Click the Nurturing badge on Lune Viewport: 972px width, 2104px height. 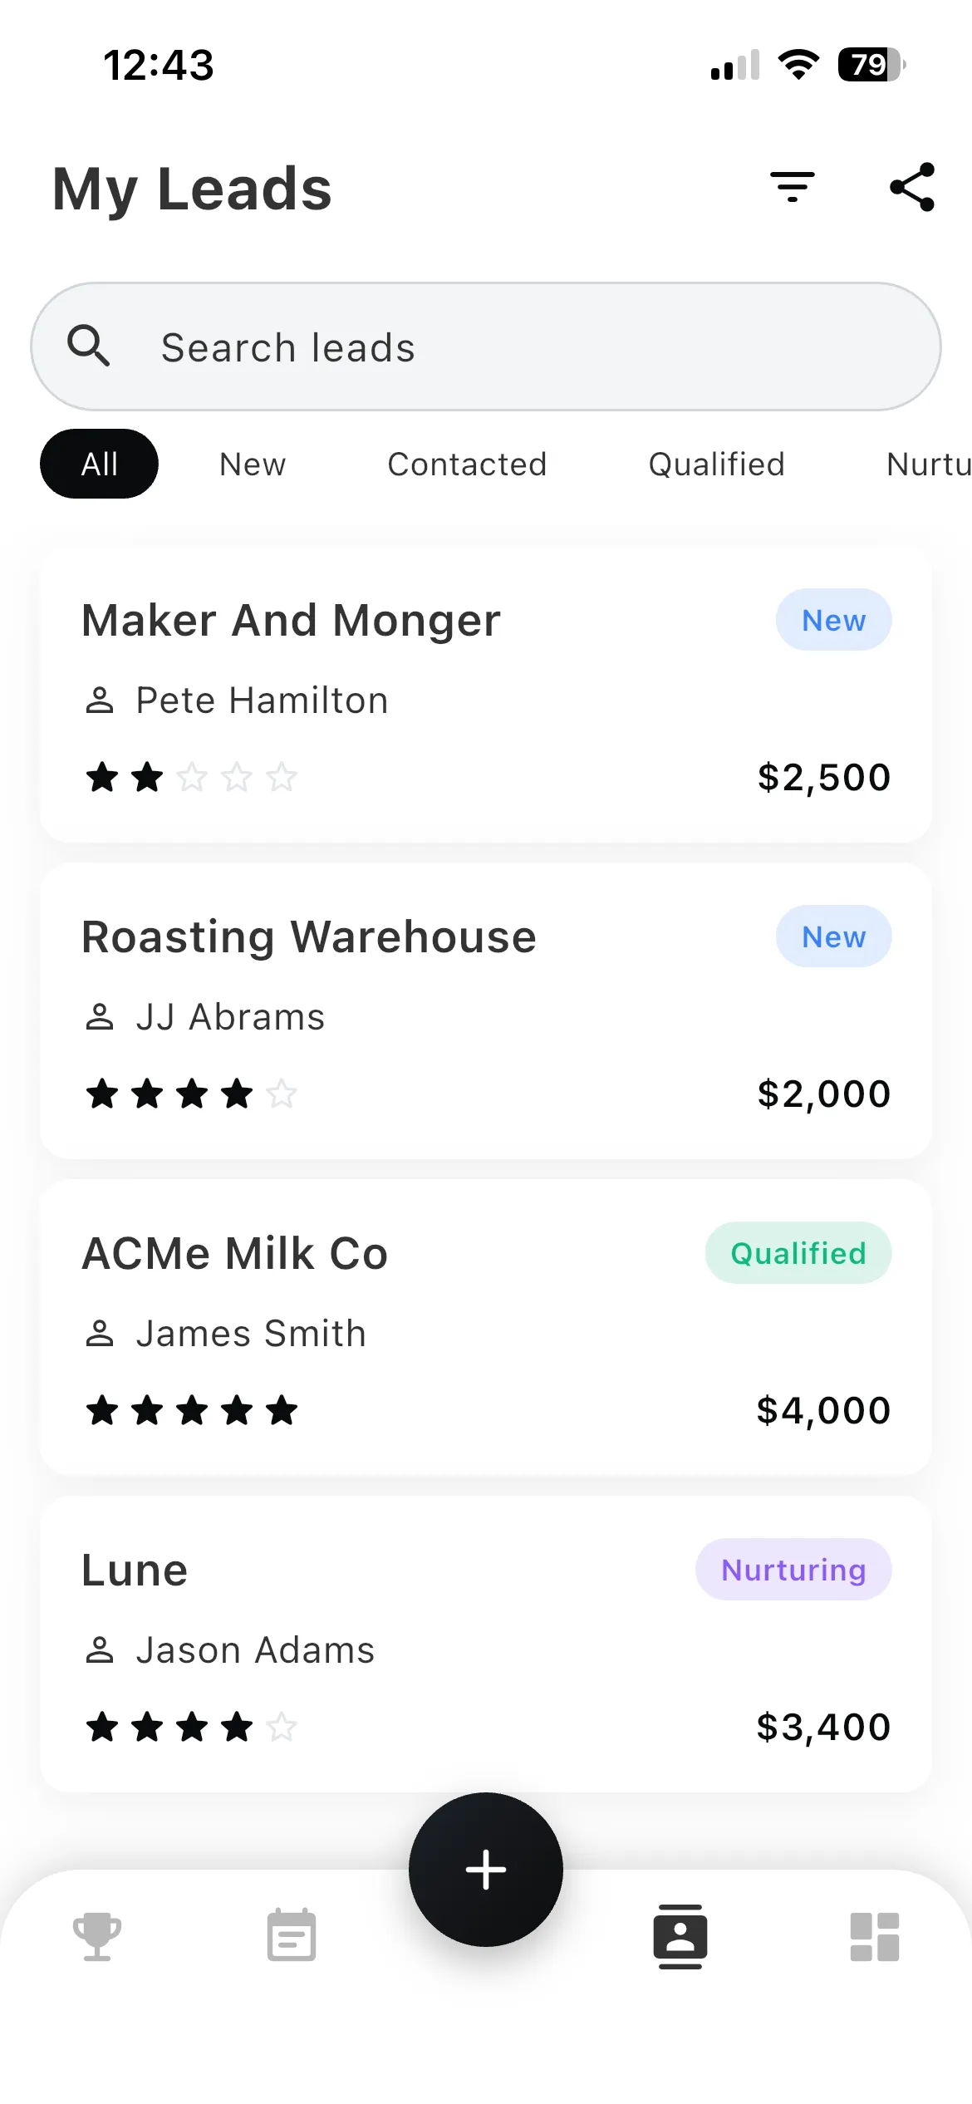[x=793, y=1569]
